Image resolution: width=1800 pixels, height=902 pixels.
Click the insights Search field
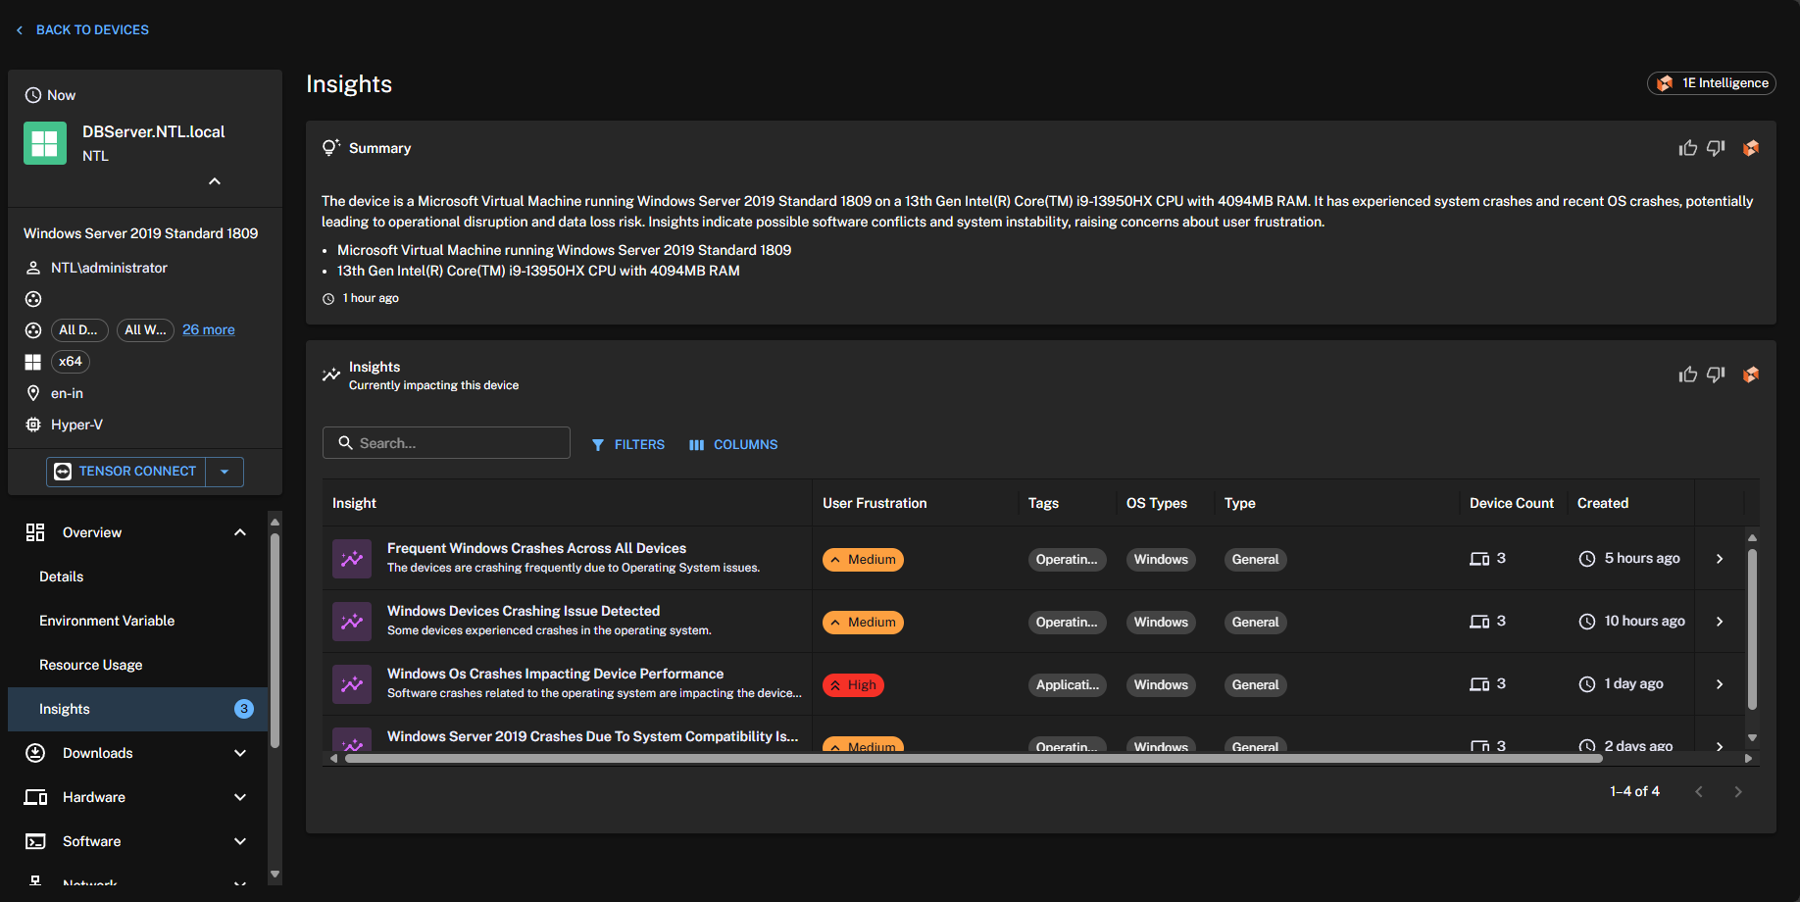pyautogui.click(x=446, y=443)
